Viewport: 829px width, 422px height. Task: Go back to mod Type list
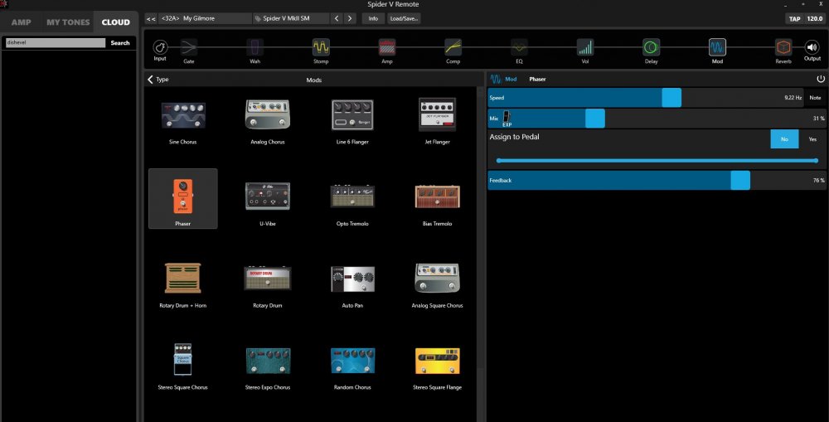click(x=158, y=80)
